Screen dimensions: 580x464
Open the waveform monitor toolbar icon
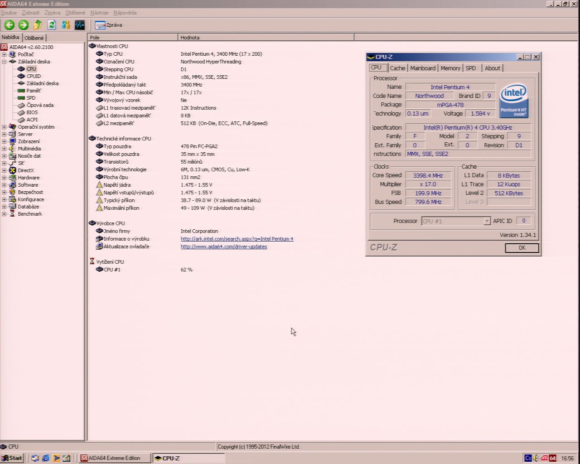pos(80,25)
